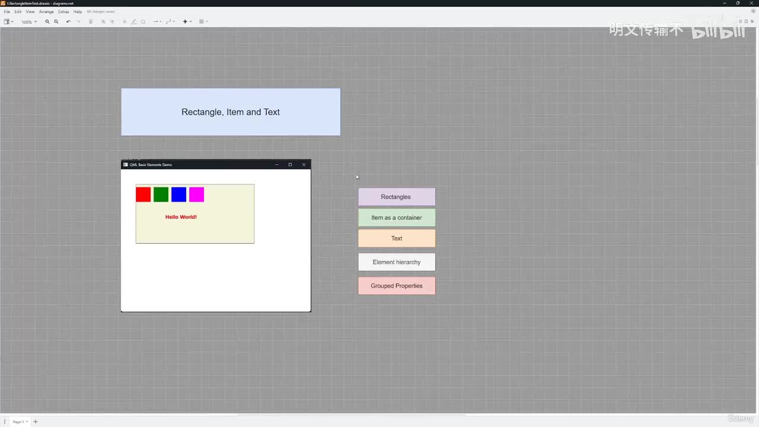Click the blue square in the demo window
Viewport: 759px width, 427px height.
[178, 195]
